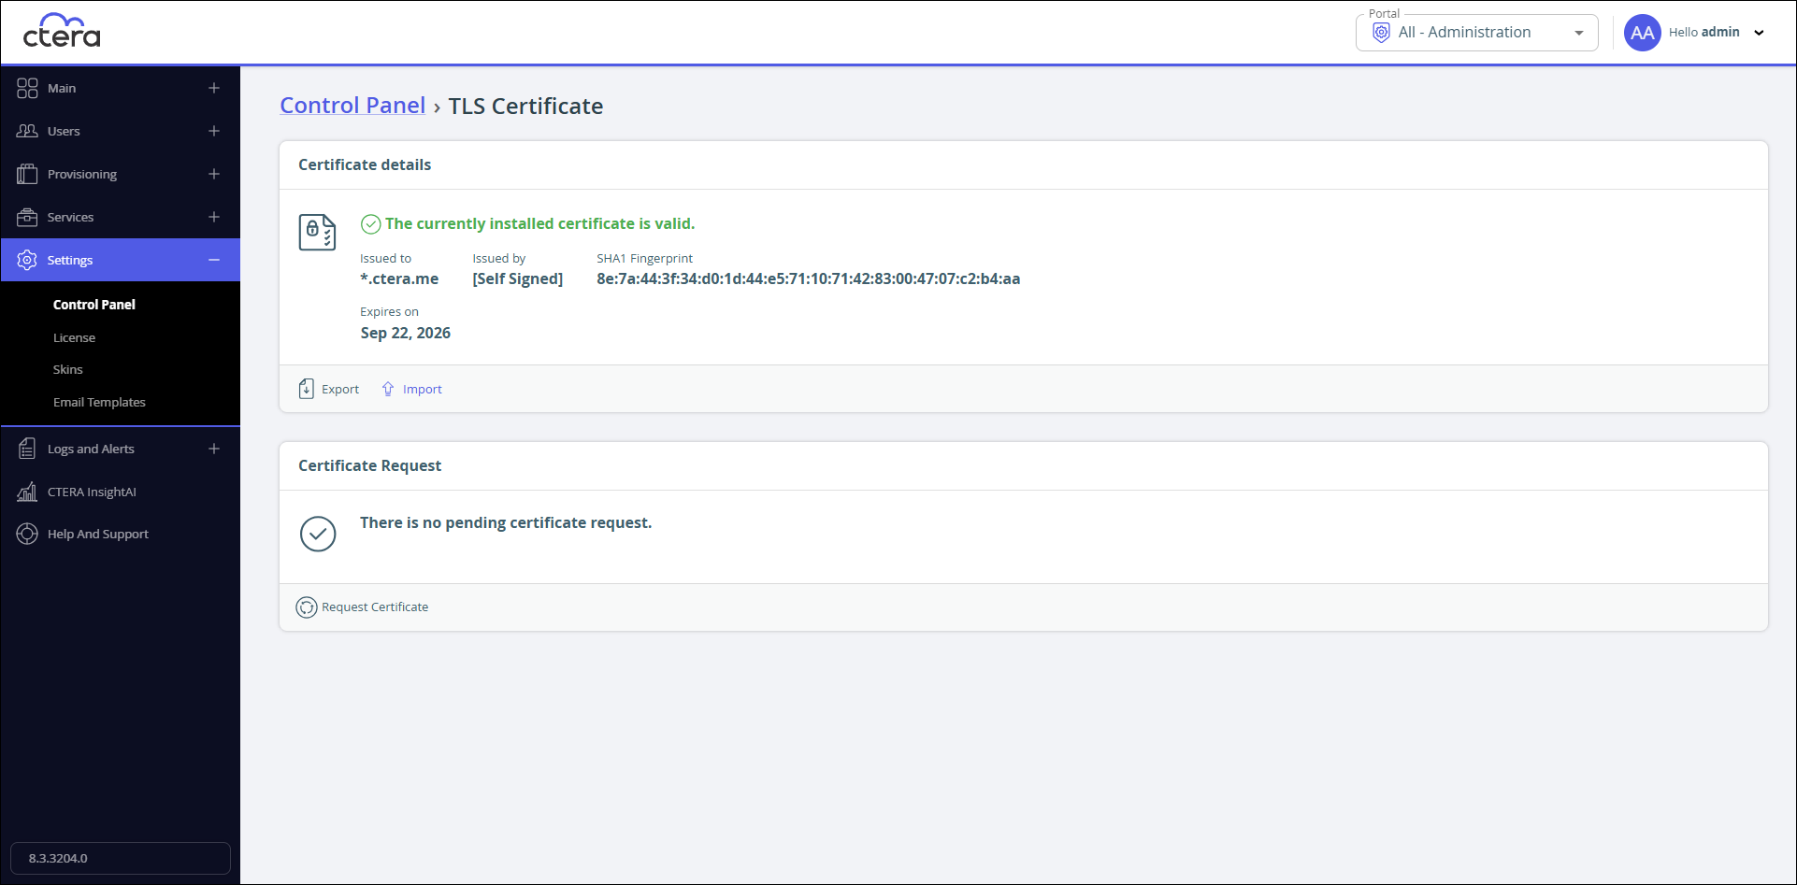The width and height of the screenshot is (1797, 885).
Task: Click the Help And Support lifebuoy icon
Action: [x=27, y=534]
